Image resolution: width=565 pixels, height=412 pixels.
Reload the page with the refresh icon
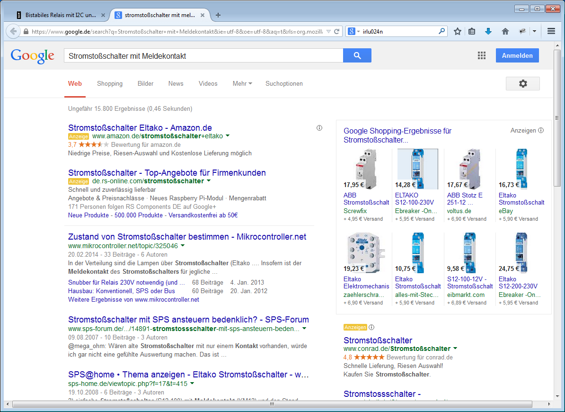click(x=337, y=31)
